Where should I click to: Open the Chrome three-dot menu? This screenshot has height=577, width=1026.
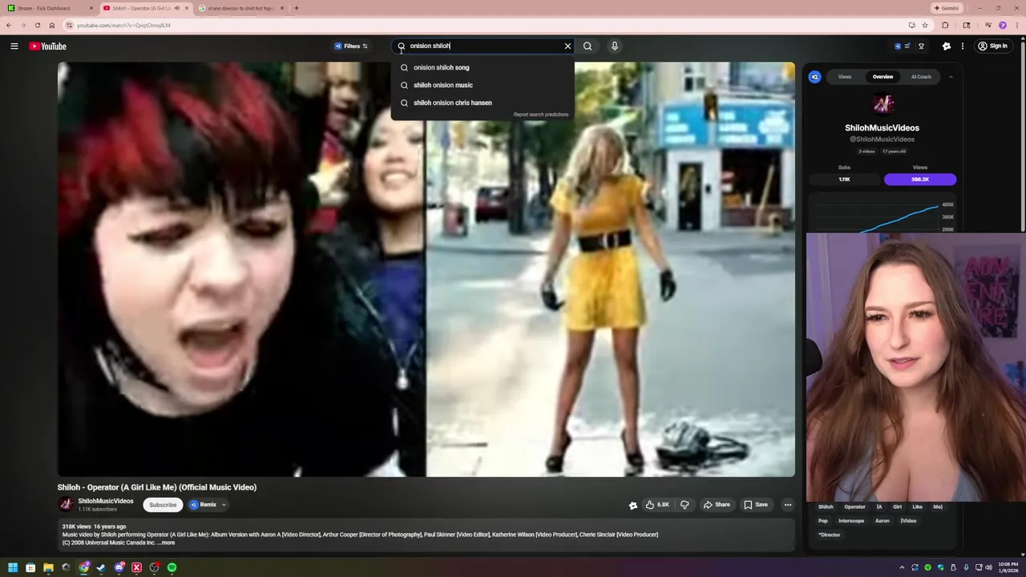1016,25
